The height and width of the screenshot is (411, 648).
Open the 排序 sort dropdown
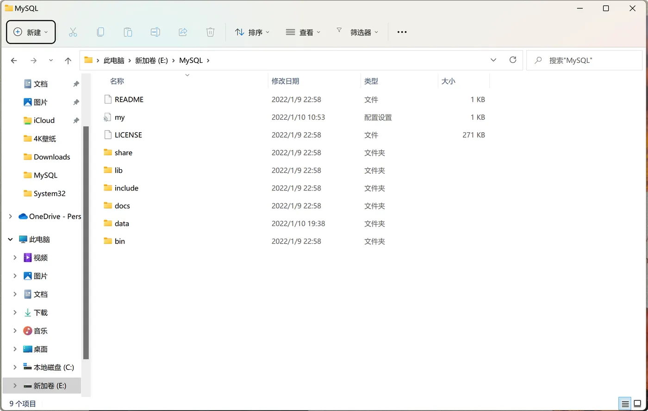(252, 32)
